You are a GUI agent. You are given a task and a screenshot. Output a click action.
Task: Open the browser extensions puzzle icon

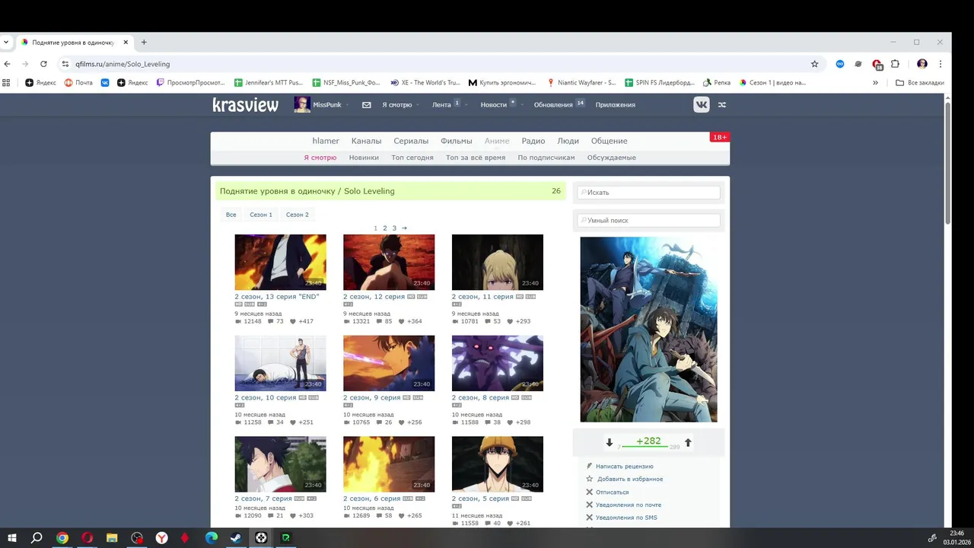click(x=895, y=64)
